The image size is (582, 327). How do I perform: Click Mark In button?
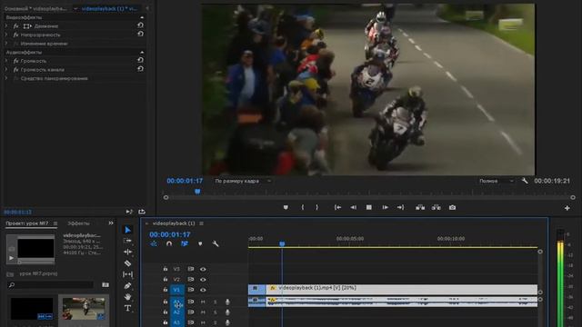click(x=303, y=207)
